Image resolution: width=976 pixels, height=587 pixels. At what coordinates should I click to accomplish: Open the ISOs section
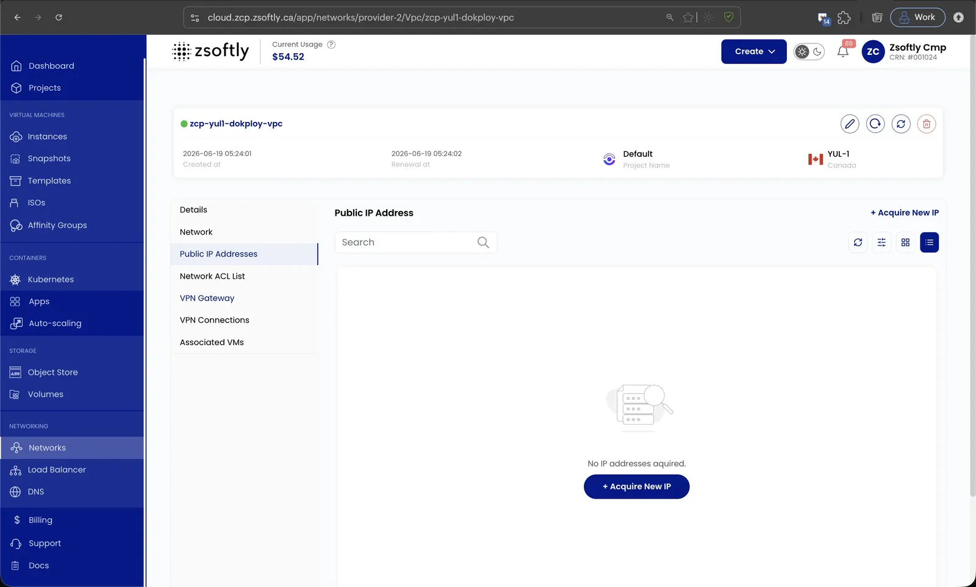tap(36, 202)
